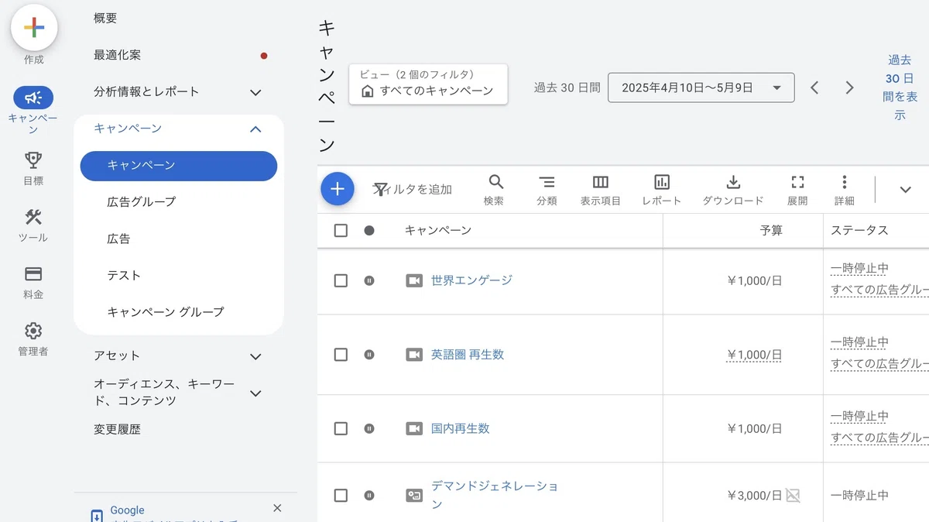This screenshot has height=522, width=929.
Task: Click 一時停止中 status for 世界エンゲージ
Action: click(x=859, y=269)
